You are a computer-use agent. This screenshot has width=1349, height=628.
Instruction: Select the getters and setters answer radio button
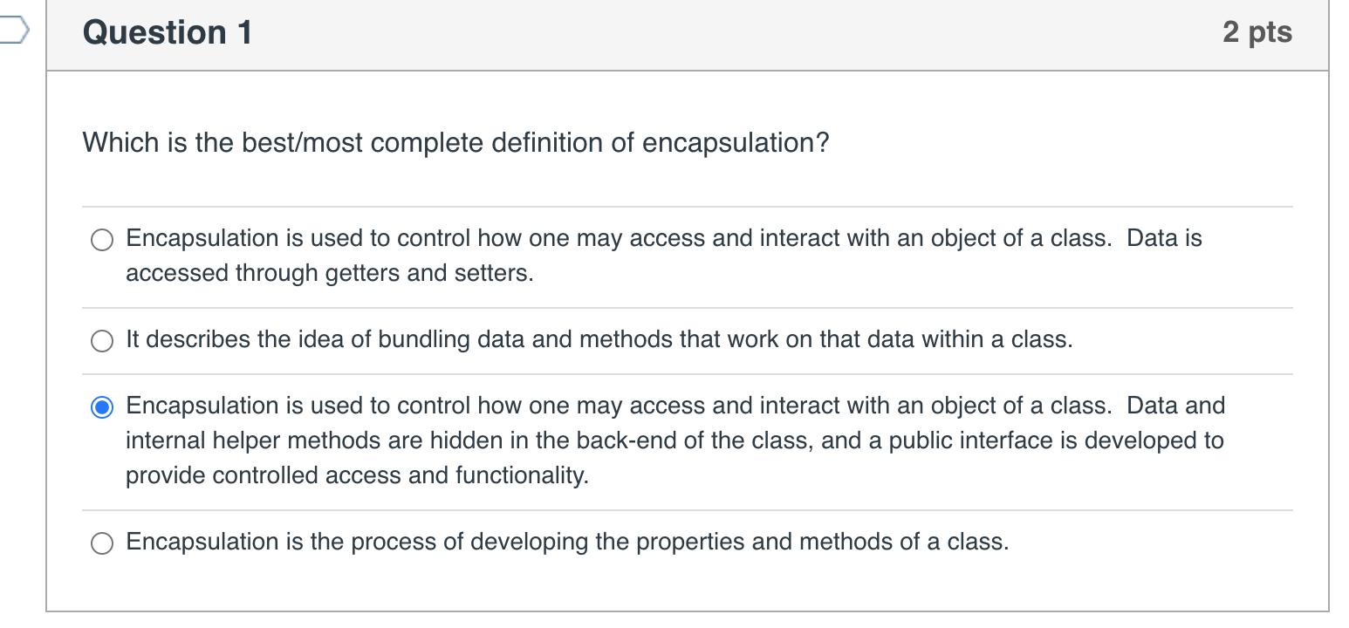(102, 240)
